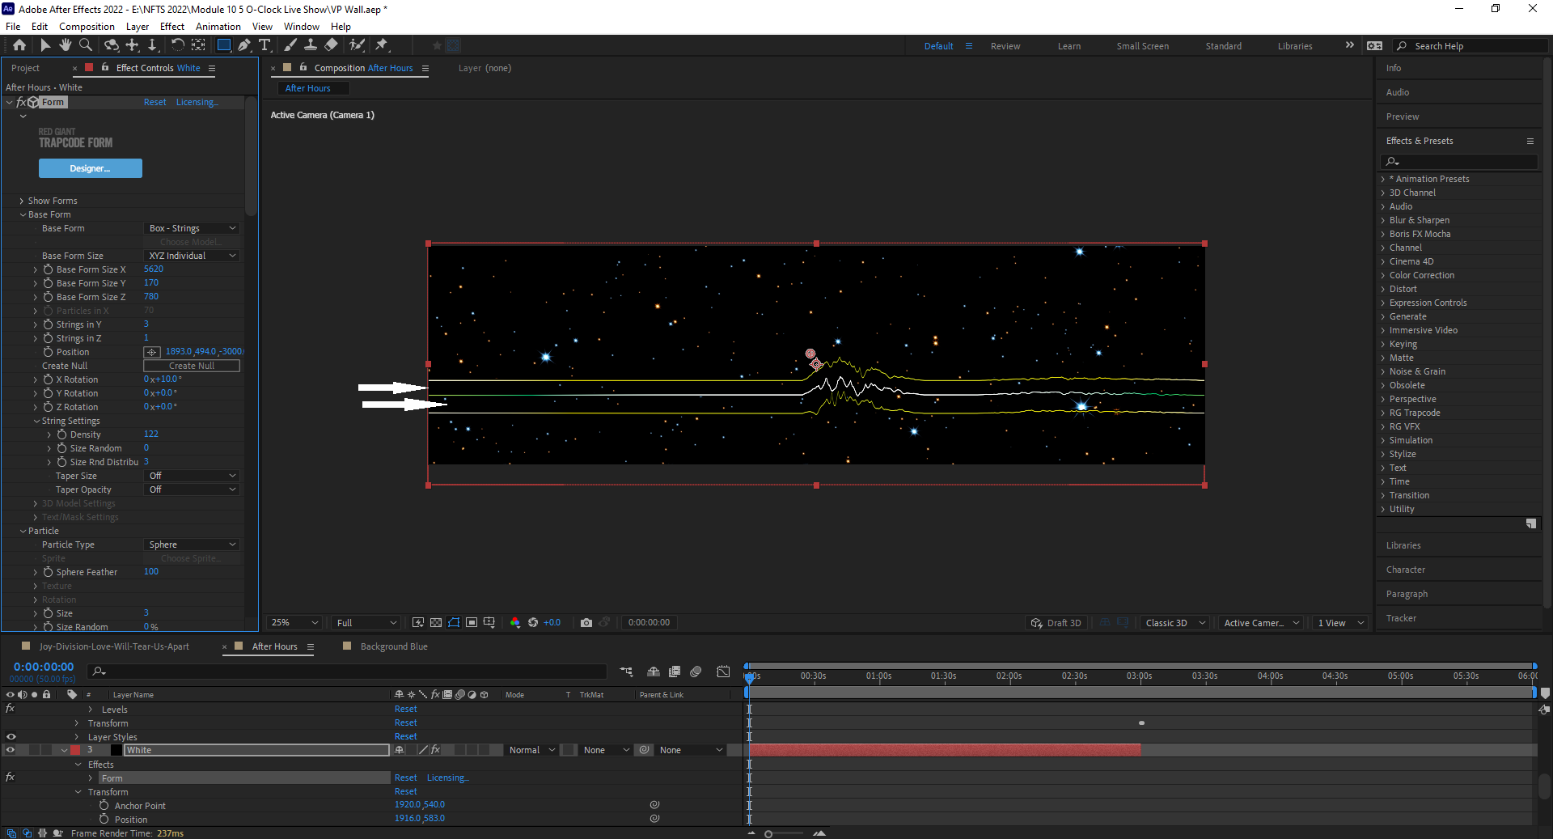
Task: Open the Base Form dropdown showing Box - Strings
Action: coord(191,227)
